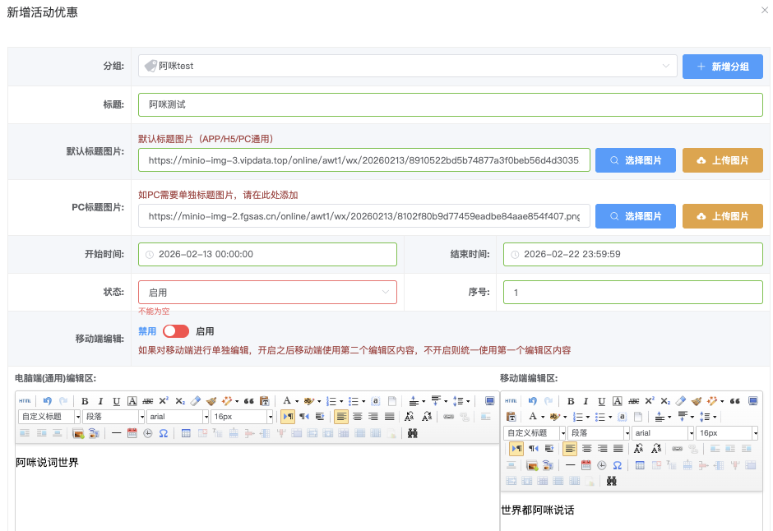Screen dimensions: 773x531
Task: Insert horizontal rule in the mobile editor
Action: click(570, 464)
